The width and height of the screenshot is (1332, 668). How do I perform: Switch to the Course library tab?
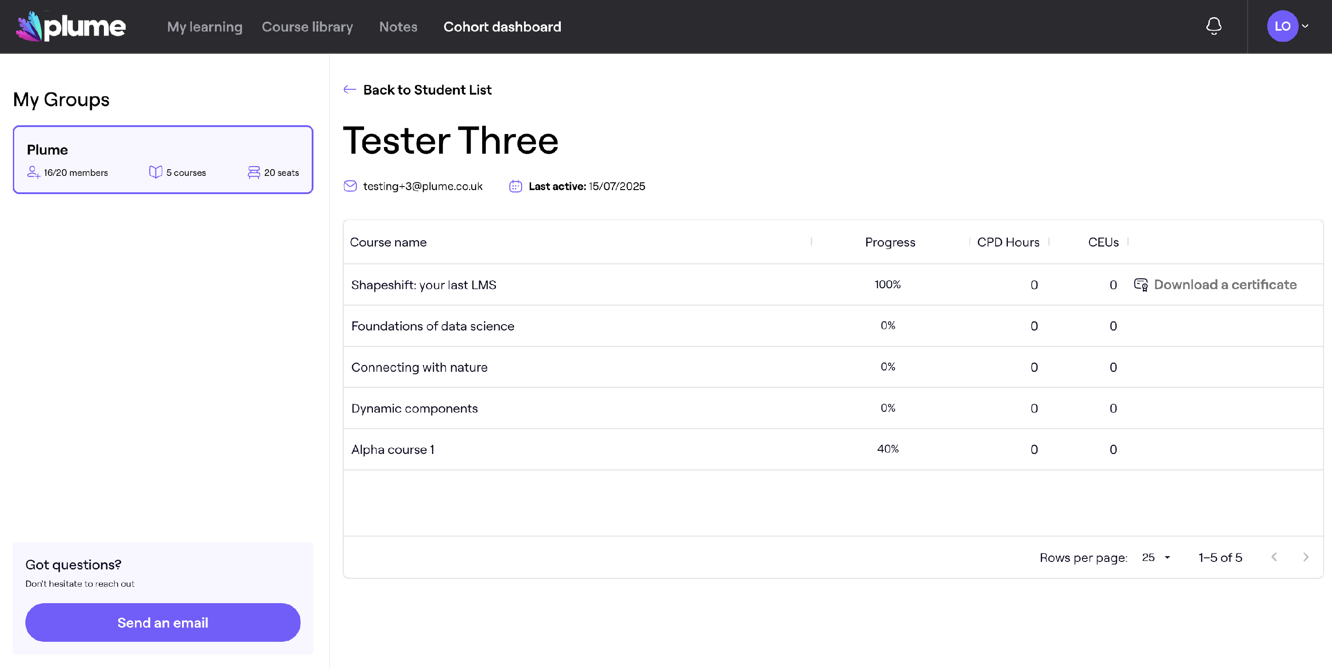tap(307, 27)
